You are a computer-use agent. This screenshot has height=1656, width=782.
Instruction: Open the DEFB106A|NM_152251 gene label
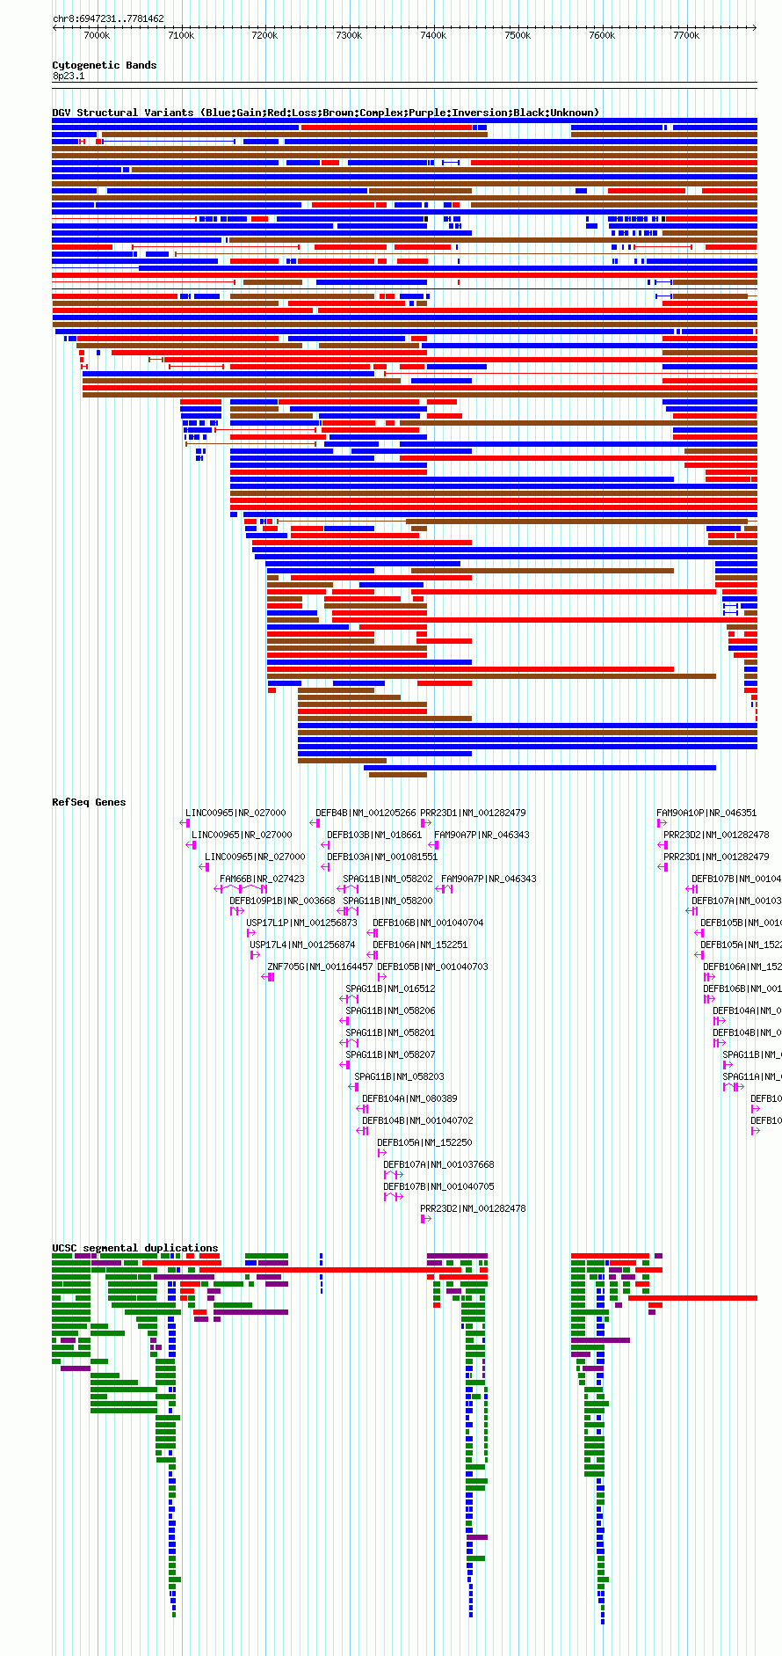[x=420, y=945]
